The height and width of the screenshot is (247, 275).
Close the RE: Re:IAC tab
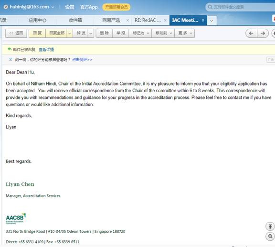click(165, 21)
